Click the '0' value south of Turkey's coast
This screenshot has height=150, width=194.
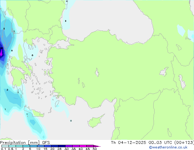[x=71, y=121]
